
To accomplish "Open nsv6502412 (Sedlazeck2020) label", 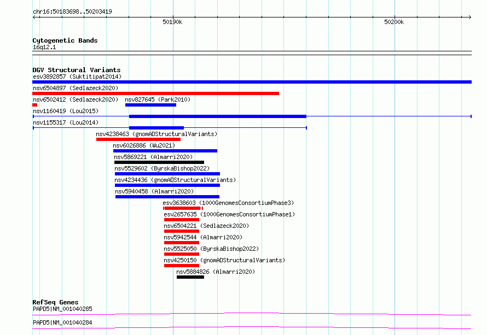I will click(x=76, y=99).
